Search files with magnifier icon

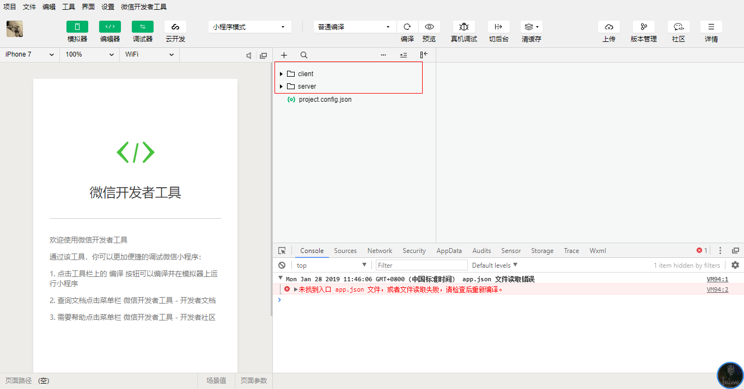[x=304, y=55]
